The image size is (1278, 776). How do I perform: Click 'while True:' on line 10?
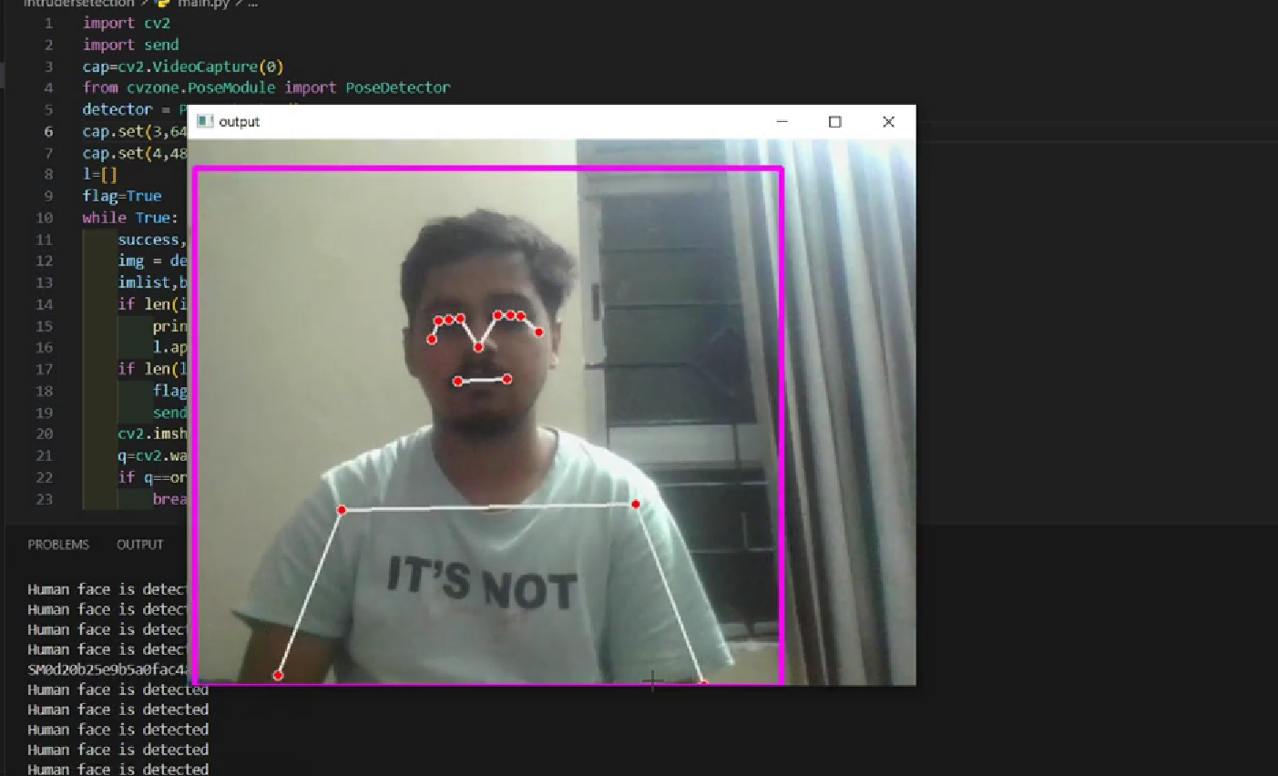pyautogui.click(x=130, y=218)
